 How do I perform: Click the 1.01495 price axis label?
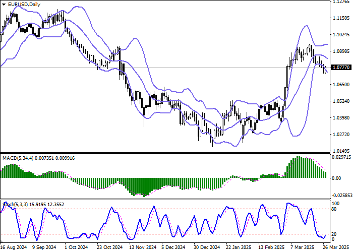(x=341, y=151)
